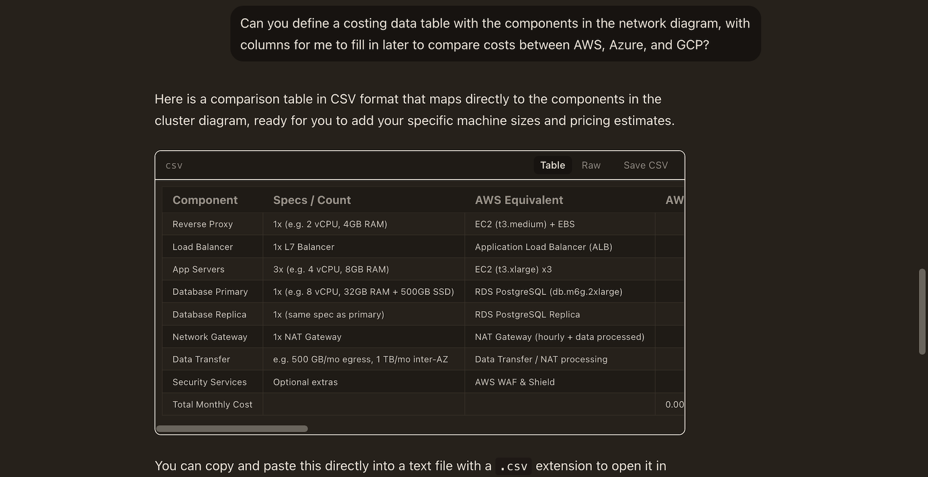Click the 8 vCPU, 32GB RAM + 500GB SSD cell
The height and width of the screenshot is (477, 928).
pos(364,292)
